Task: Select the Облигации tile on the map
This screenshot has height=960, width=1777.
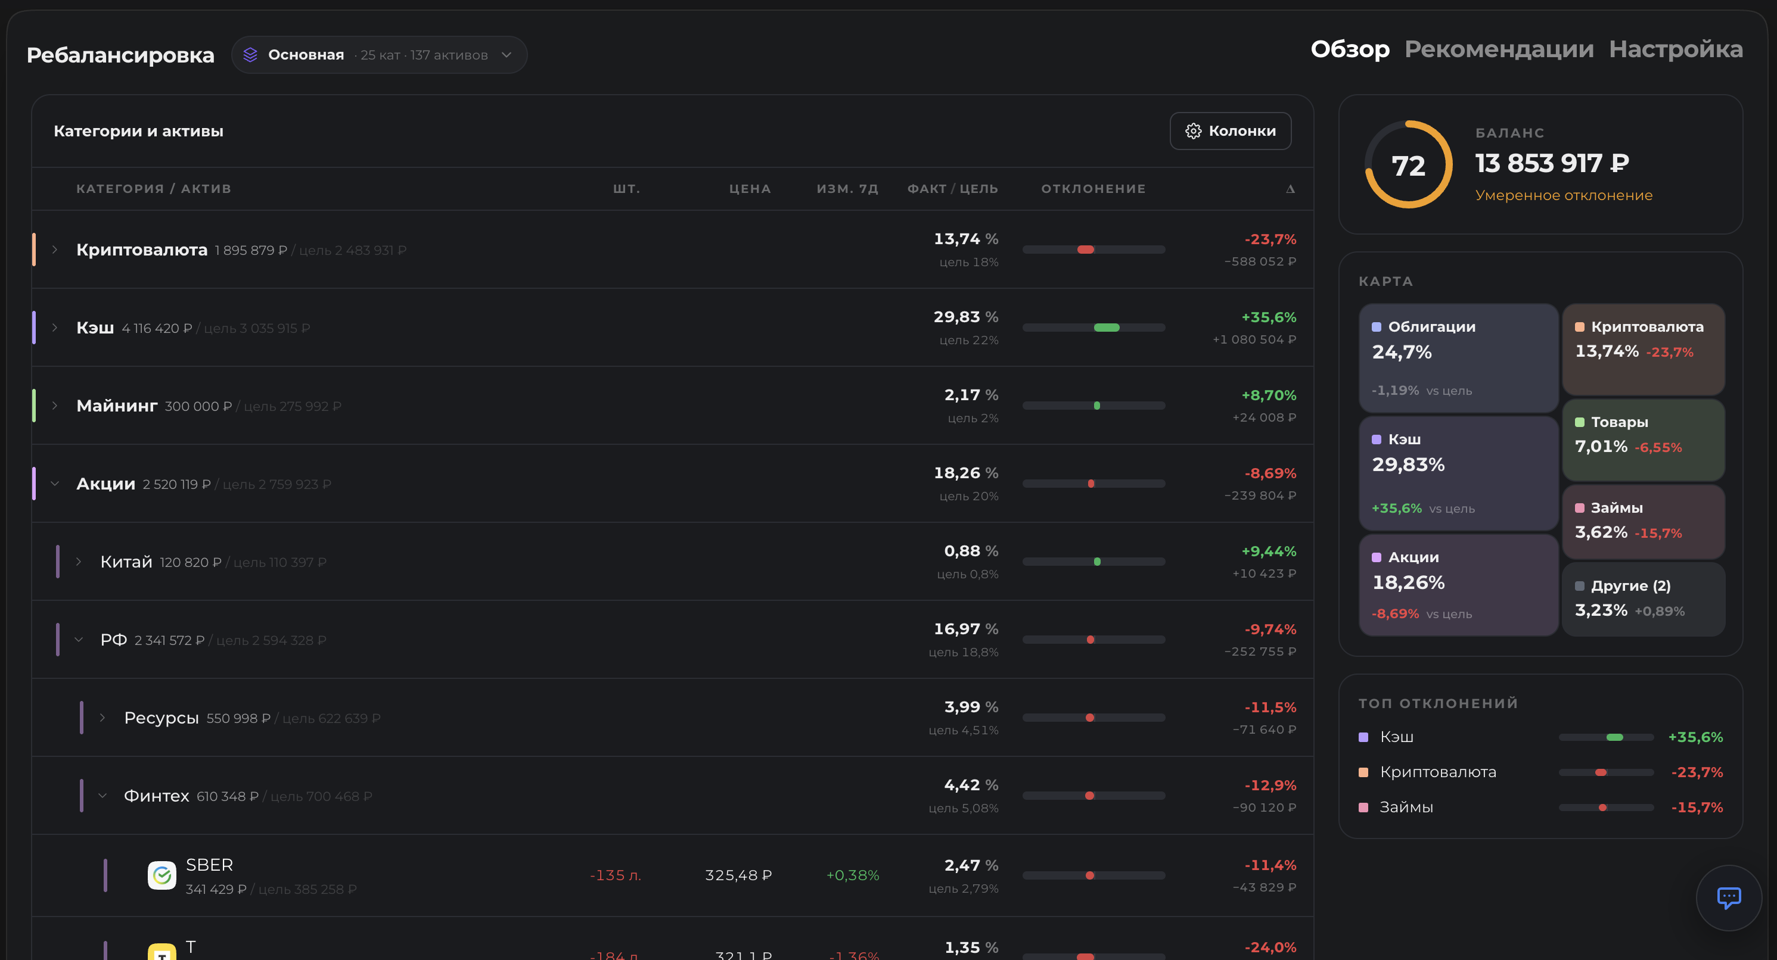Action: pos(1458,359)
